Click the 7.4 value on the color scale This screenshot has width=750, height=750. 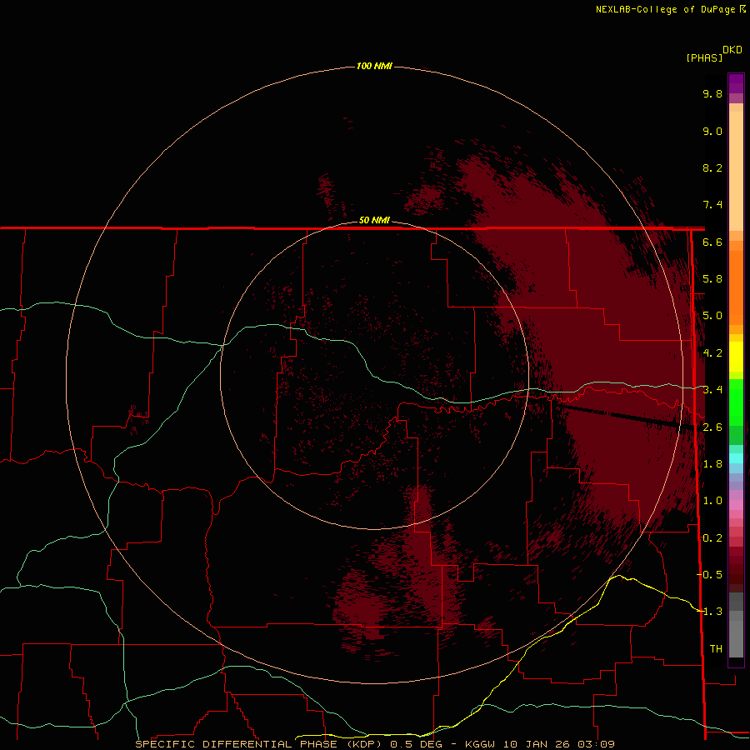tap(712, 205)
